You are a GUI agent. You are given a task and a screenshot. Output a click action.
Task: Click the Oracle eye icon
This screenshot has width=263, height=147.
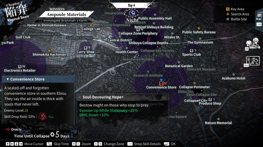(x=8, y=129)
